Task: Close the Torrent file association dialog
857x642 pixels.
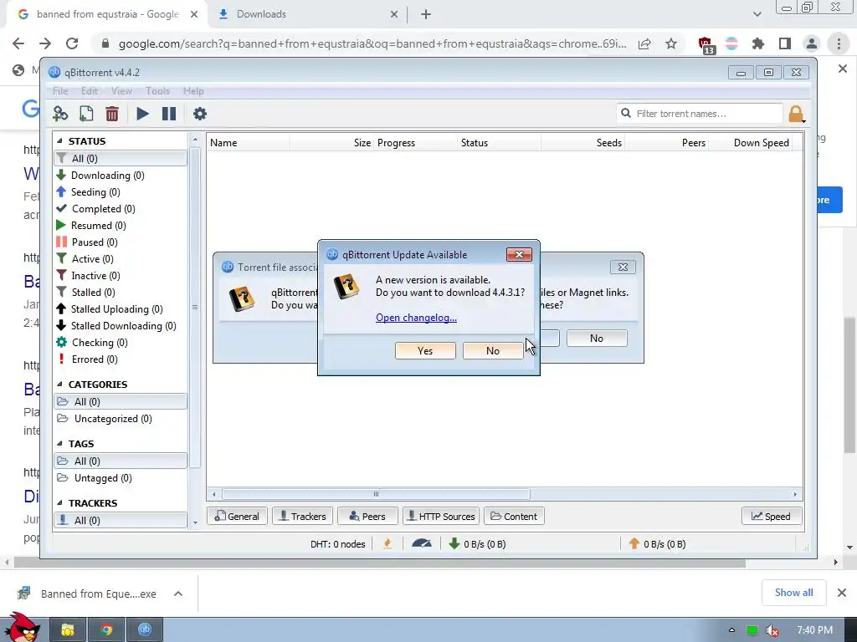Action: coord(623,267)
